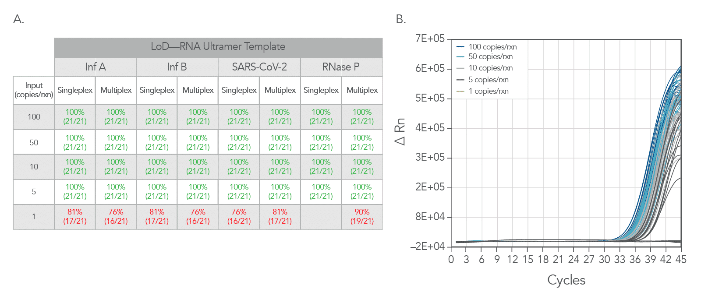The image size is (701, 299).
Task: Click the 7E+05 y-axis tick label
Action: tap(430, 39)
